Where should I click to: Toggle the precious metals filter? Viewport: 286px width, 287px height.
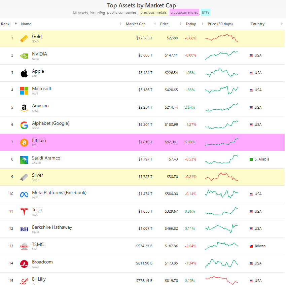pyautogui.click(x=153, y=12)
